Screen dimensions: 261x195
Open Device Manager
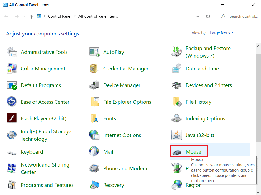click(122, 85)
